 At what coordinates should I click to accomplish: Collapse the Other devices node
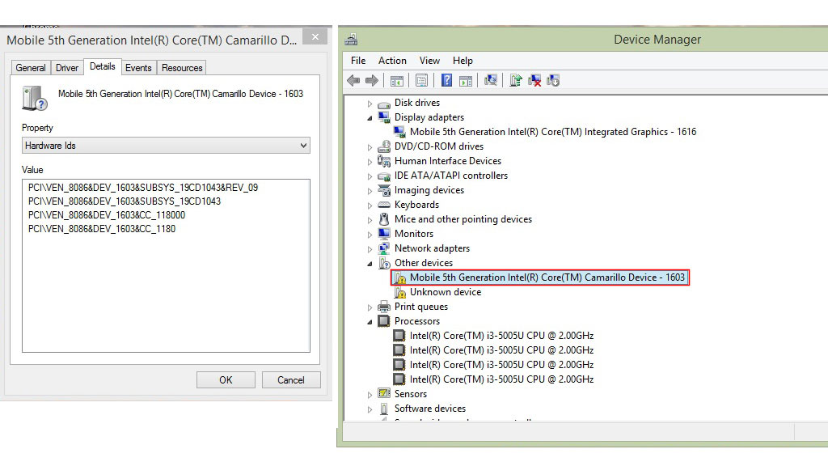pyautogui.click(x=370, y=263)
